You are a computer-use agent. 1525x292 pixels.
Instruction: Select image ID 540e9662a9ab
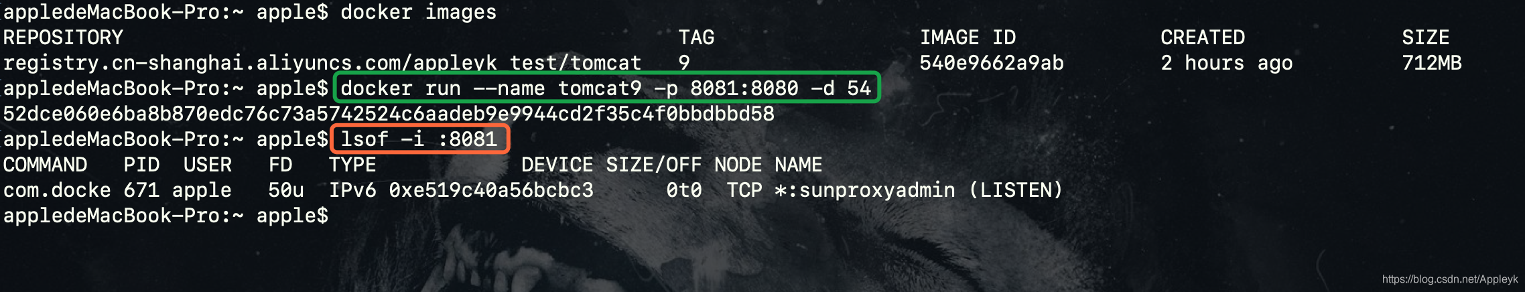pyautogui.click(x=992, y=63)
